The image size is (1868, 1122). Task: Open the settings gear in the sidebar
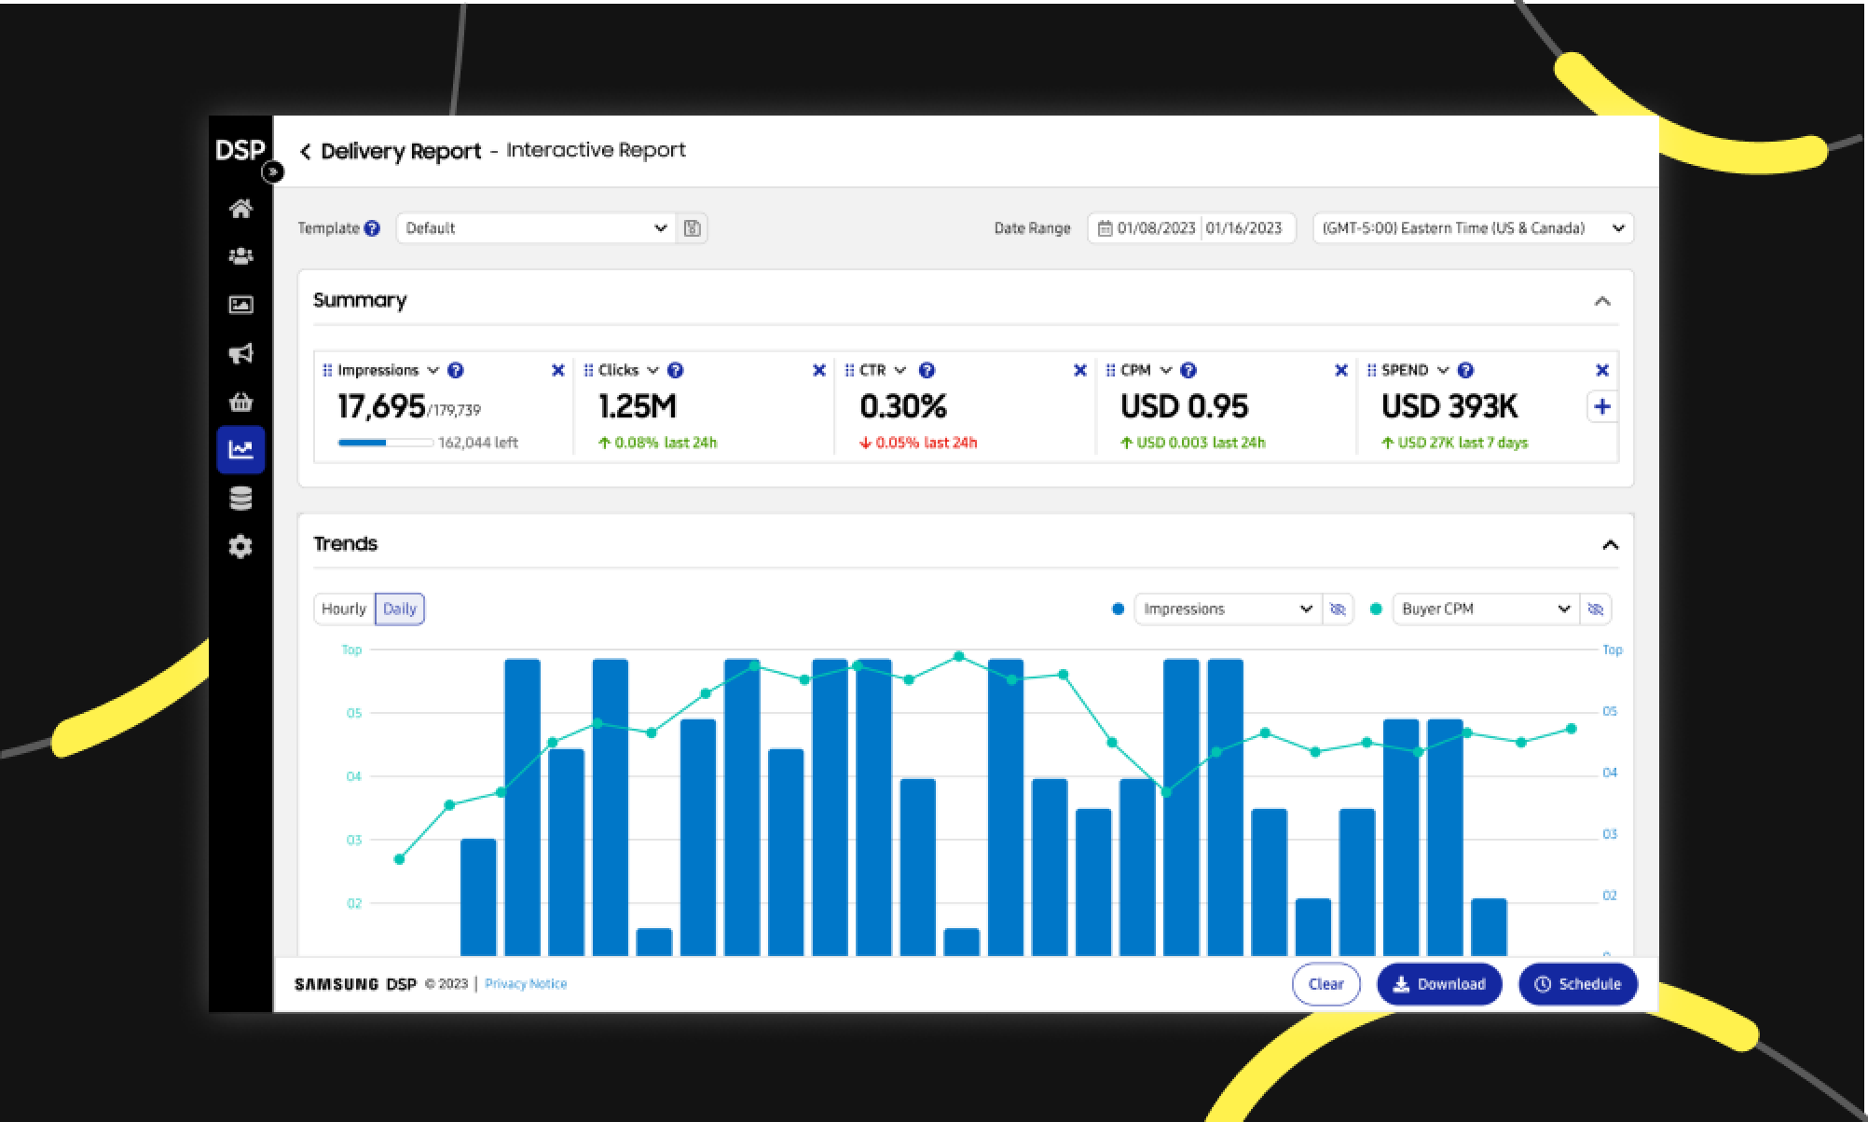(240, 547)
